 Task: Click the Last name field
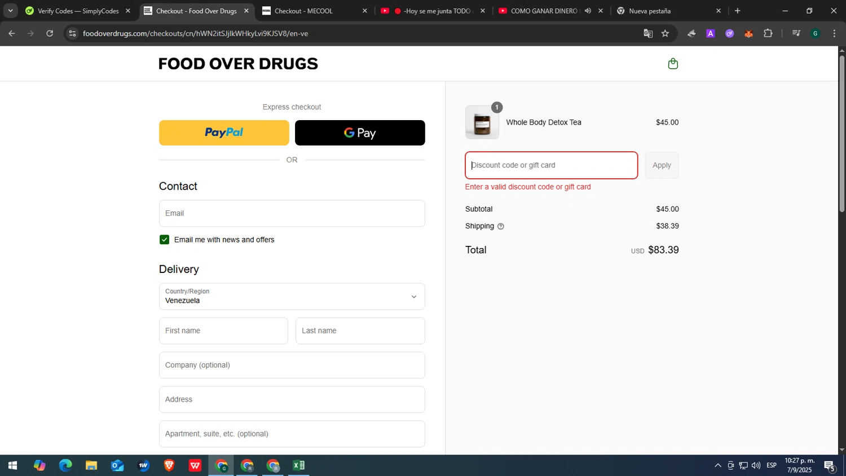(x=360, y=330)
